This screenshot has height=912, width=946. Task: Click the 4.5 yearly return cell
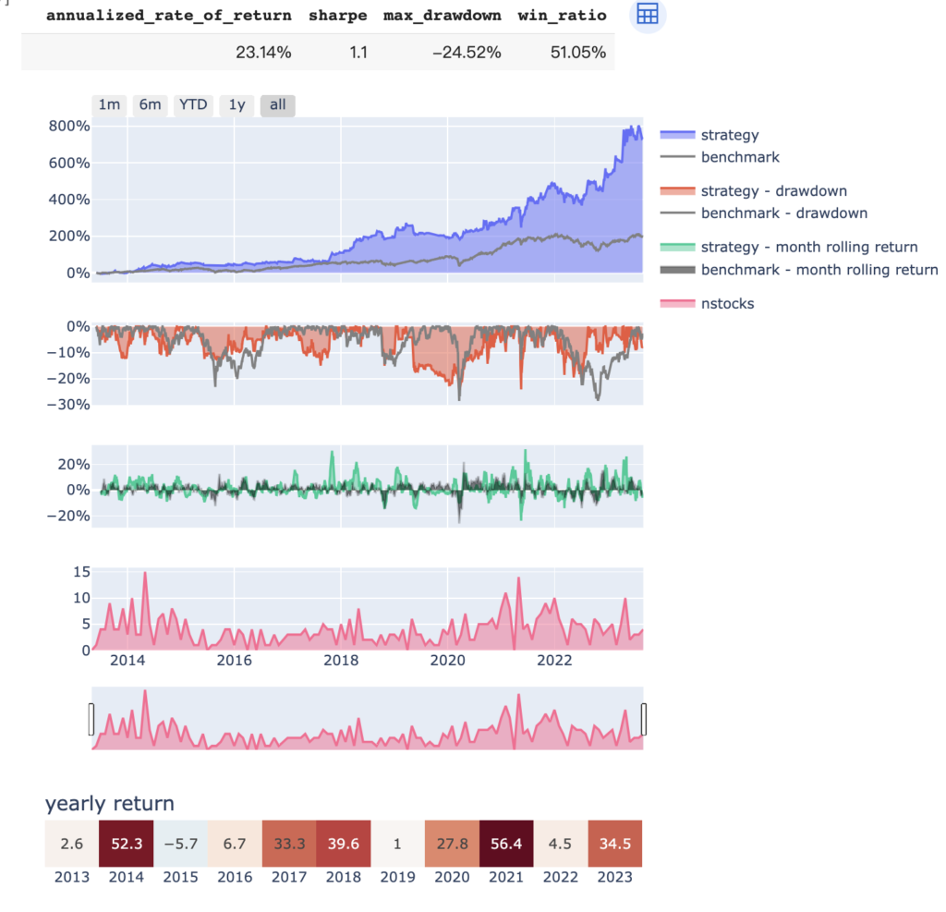(x=561, y=844)
